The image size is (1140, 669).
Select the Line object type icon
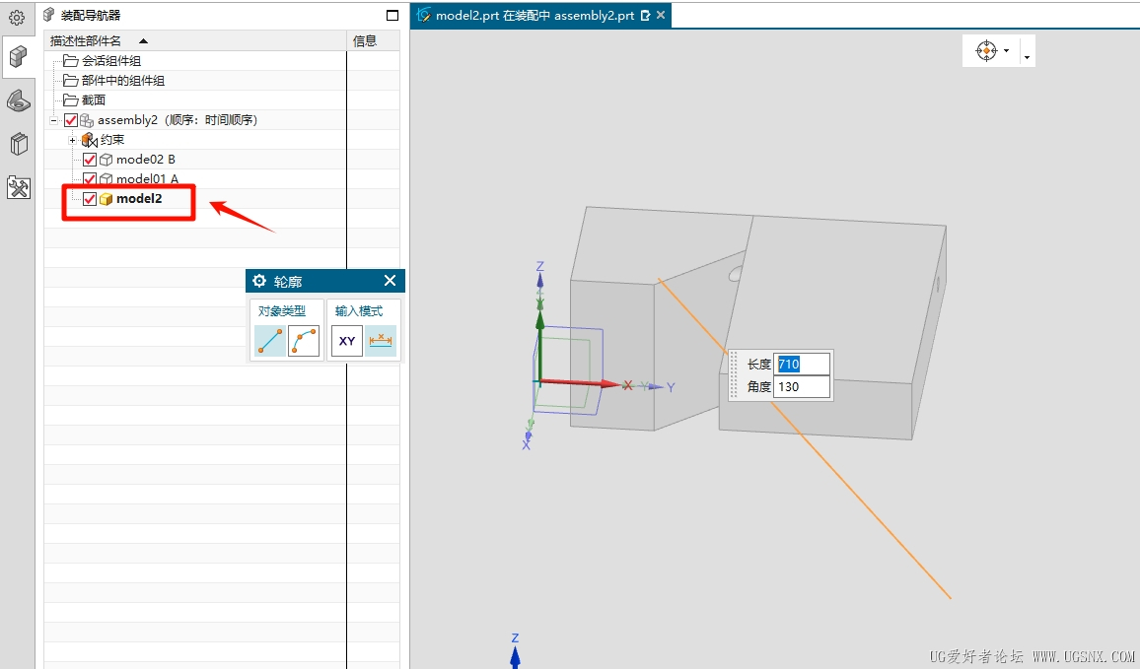click(269, 341)
